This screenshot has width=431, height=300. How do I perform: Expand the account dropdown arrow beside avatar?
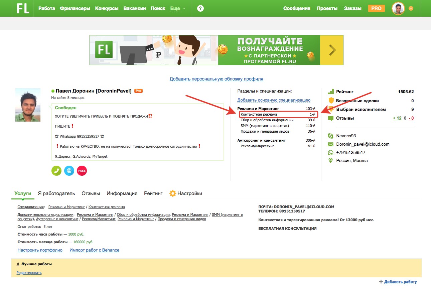click(411, 8)
